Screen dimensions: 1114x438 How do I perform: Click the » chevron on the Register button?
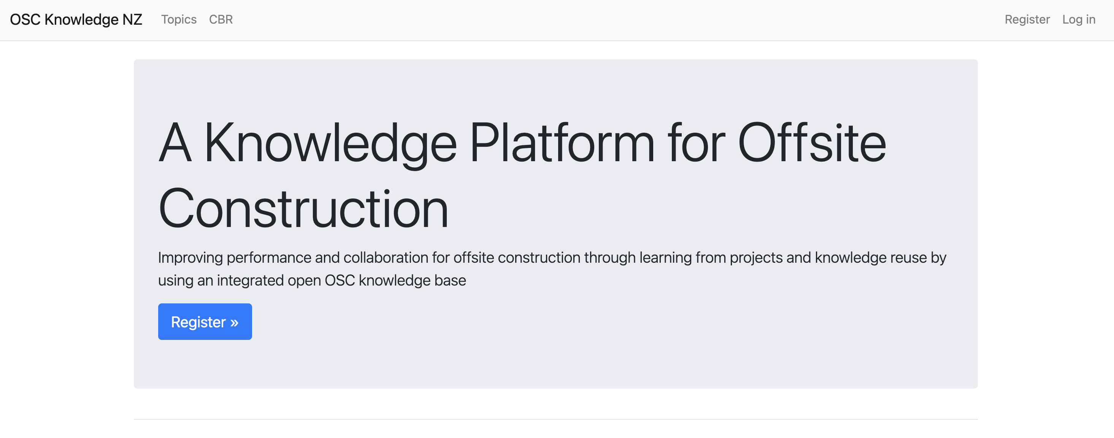234,322
